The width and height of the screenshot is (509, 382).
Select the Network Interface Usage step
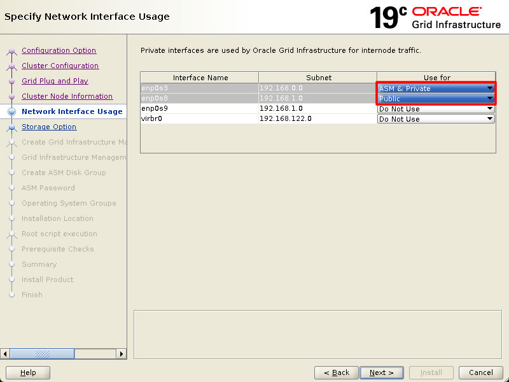click(72, 111)
